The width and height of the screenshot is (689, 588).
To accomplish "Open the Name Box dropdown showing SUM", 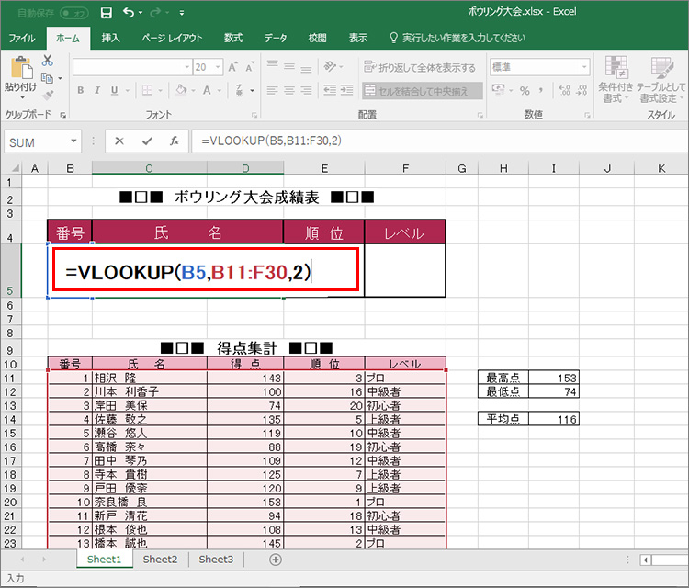I will tap(74, 142).
